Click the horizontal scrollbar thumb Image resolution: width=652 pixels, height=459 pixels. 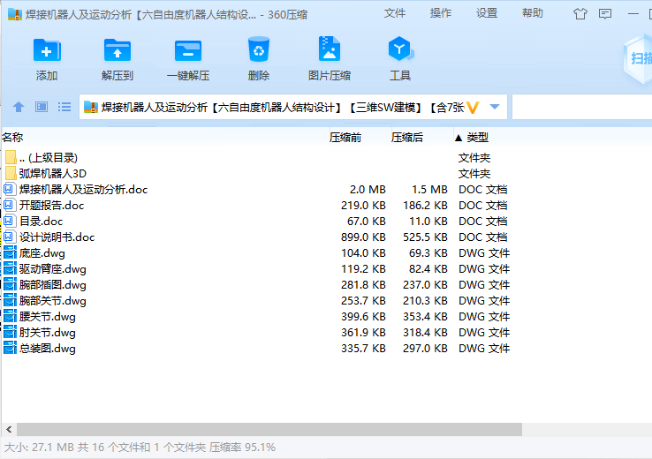pyautogui.click(x=269, y=429)
